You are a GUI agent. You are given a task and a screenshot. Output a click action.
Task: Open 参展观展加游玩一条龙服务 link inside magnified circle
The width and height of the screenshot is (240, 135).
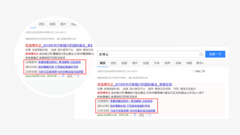[x=59, y=62]
